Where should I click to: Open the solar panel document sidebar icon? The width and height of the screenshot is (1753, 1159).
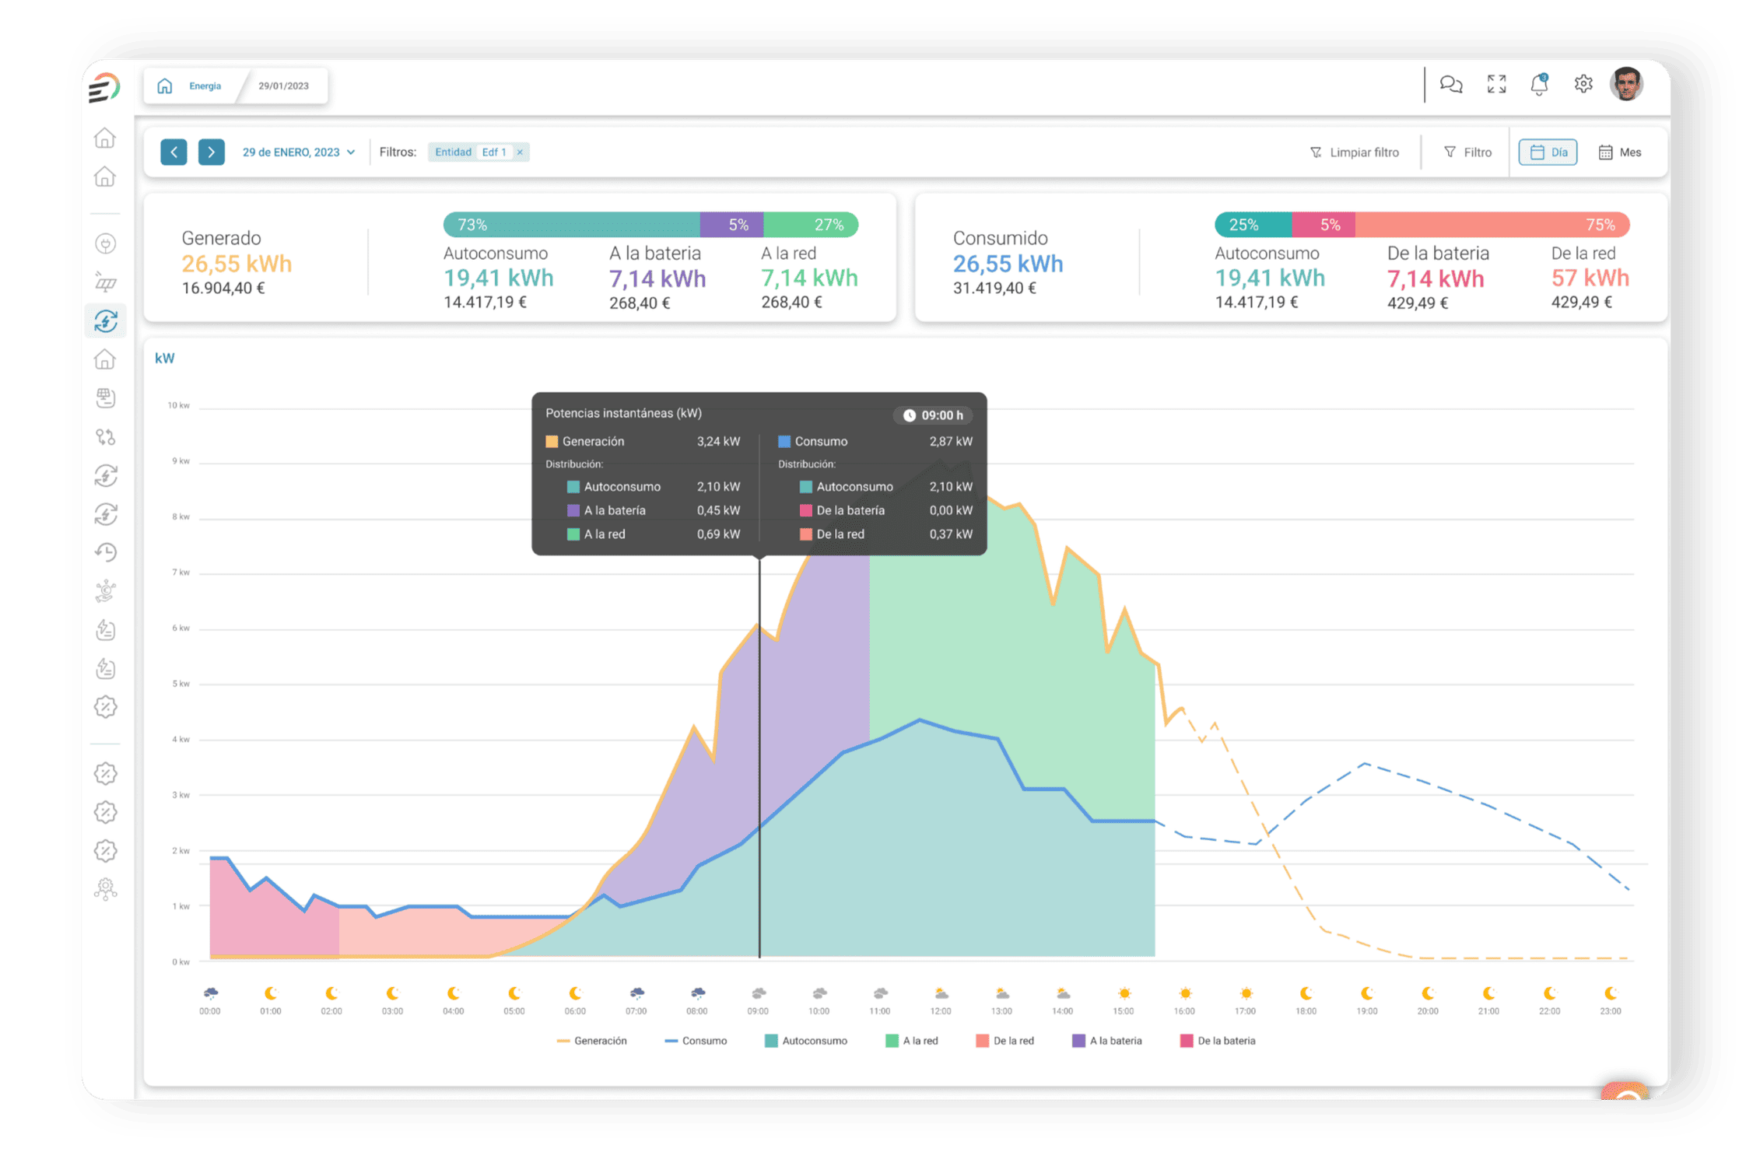pos(106,398)
